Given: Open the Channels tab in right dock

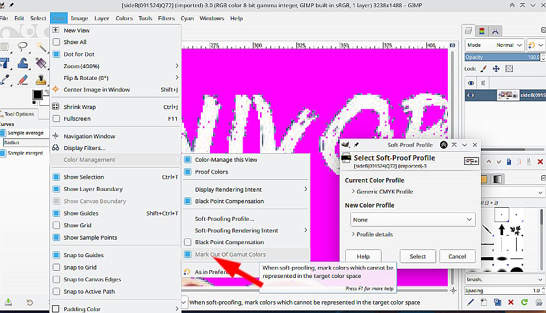Looking at the screenshot, I should [x=482, y=31].
